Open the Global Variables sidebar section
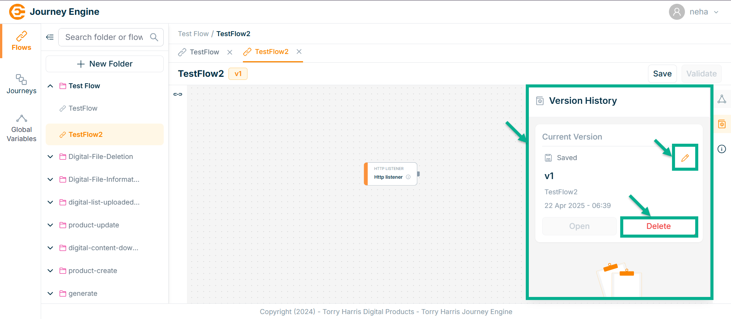 tap(21, 129)
